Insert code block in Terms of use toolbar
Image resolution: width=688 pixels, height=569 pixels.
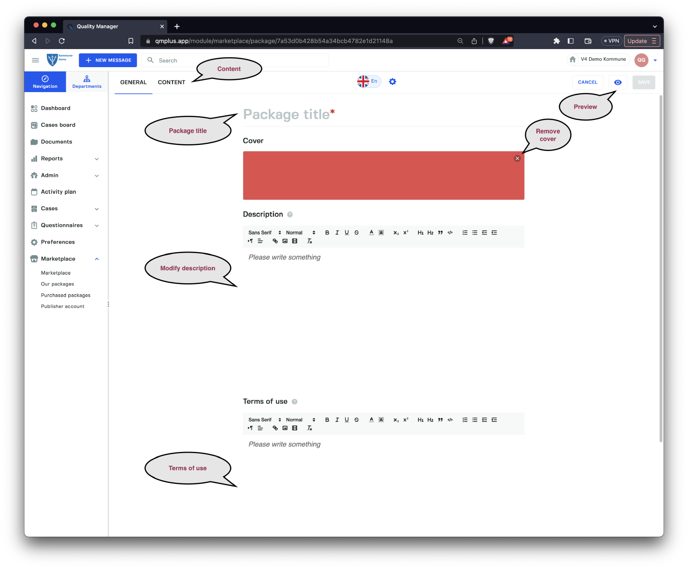click(450, 420)
